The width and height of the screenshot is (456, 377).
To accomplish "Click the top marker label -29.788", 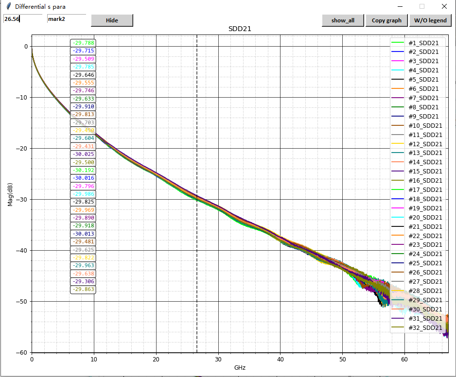I will (x=83, y=43).
